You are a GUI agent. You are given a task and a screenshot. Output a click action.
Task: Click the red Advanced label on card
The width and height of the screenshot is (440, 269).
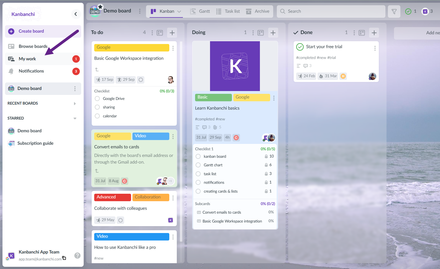112,197
